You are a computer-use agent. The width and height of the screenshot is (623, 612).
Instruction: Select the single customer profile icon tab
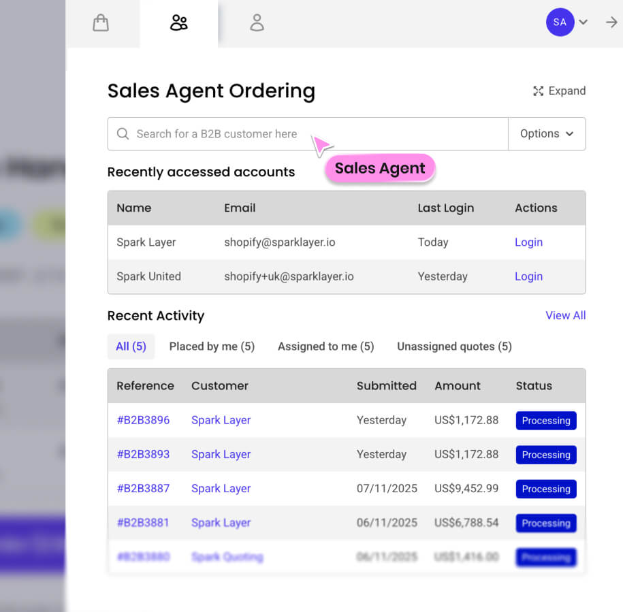tap(257, 22)
